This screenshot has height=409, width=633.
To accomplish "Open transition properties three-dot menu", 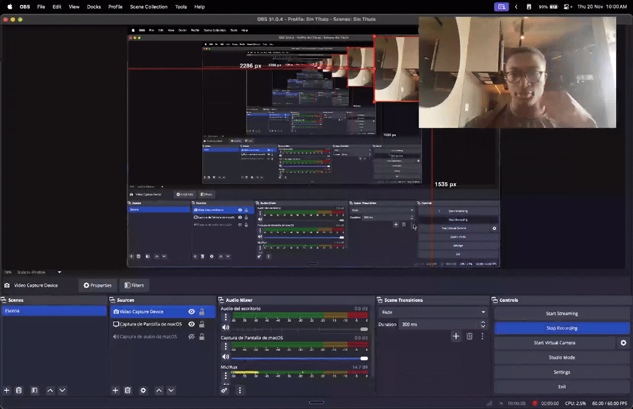I will pyautogui.click(x=482, y=336).
